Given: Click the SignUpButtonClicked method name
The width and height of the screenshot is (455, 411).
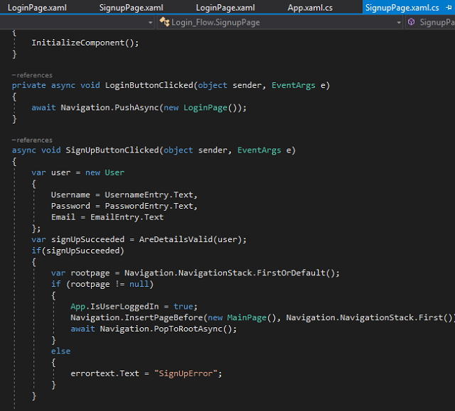Looking at the screenshot, I should [x=112, y=150].
